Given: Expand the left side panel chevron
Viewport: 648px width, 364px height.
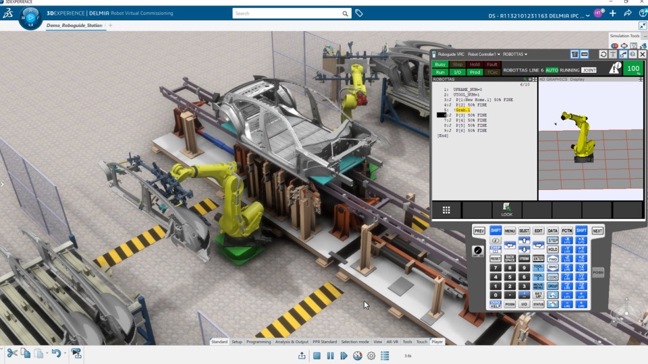Looking at the screenshot, I should 2,185.
